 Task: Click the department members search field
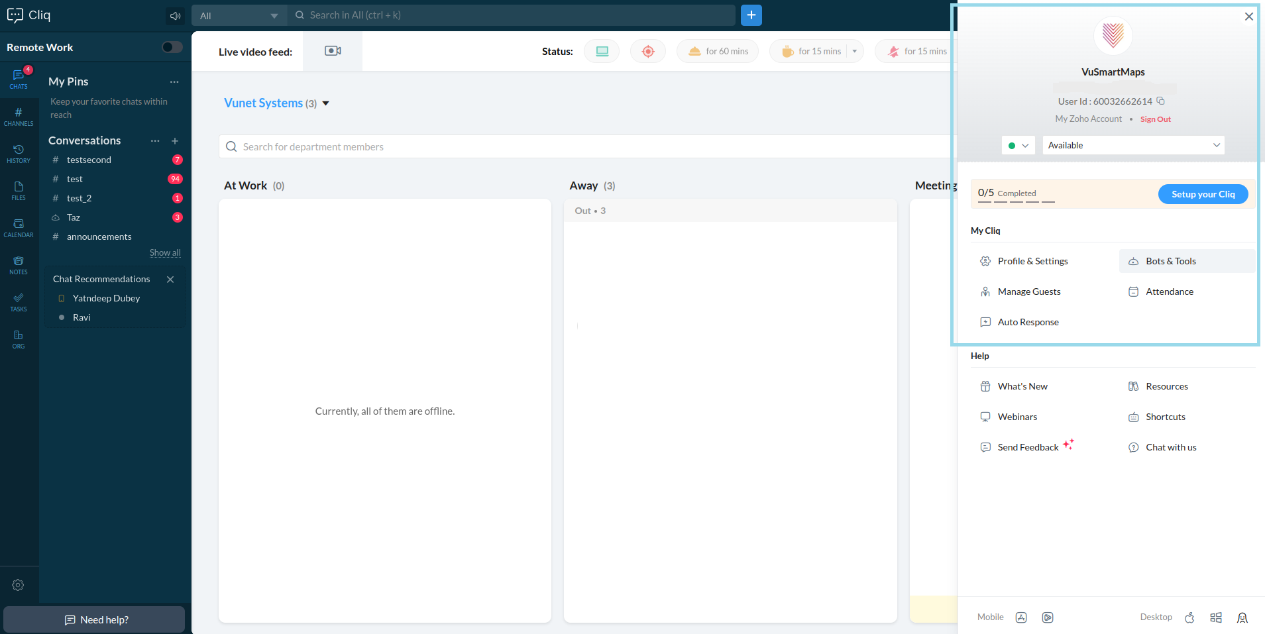pos(583,147)
